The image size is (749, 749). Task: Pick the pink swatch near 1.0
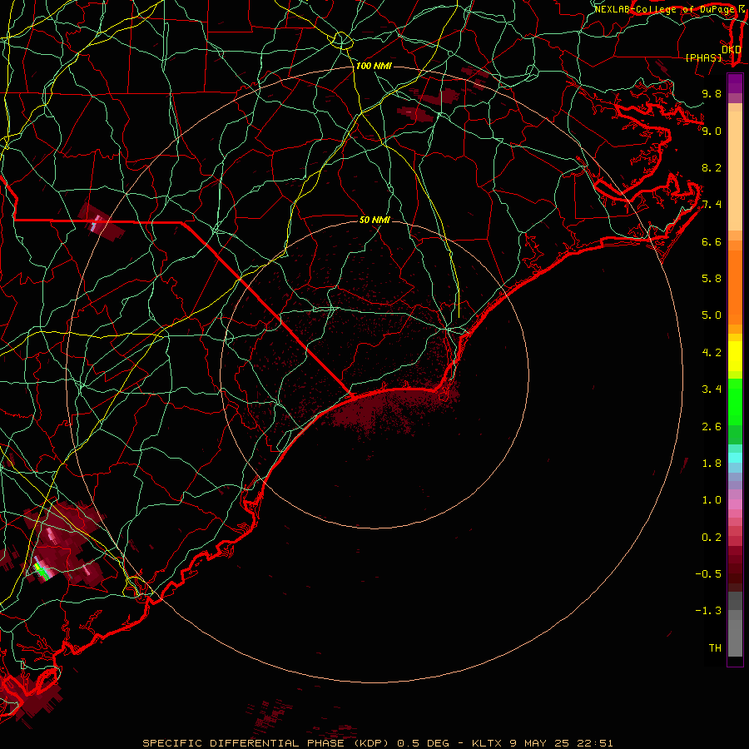[735, 504]
